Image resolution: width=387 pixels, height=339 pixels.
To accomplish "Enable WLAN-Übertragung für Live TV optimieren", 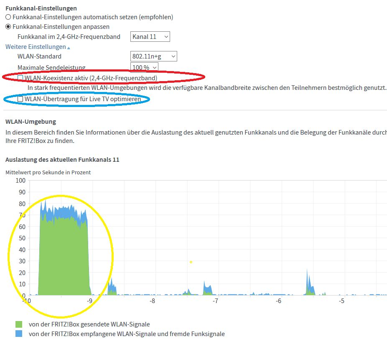I will click(20, 99).
